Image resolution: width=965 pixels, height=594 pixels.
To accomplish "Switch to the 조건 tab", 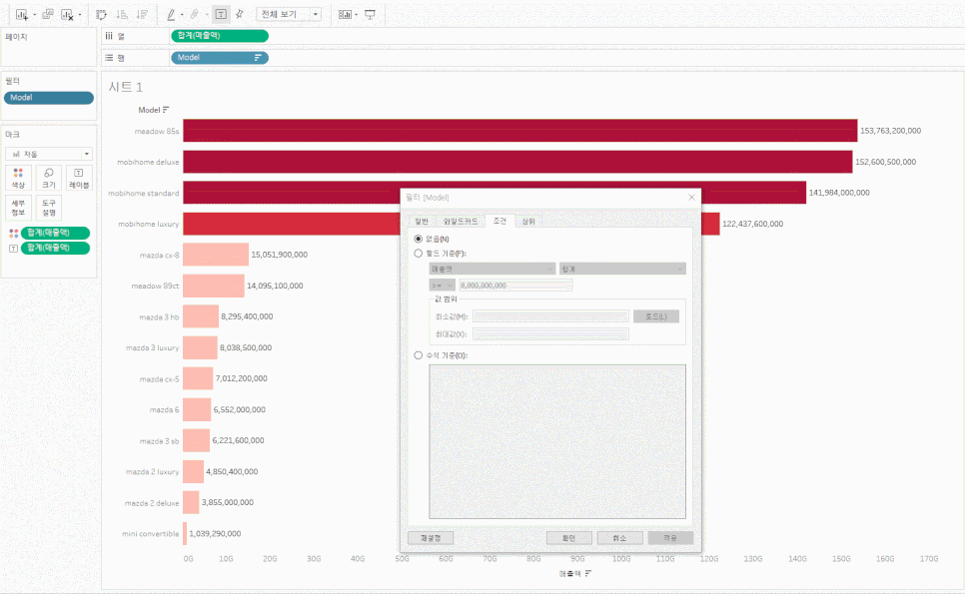I will pos(499,221).
